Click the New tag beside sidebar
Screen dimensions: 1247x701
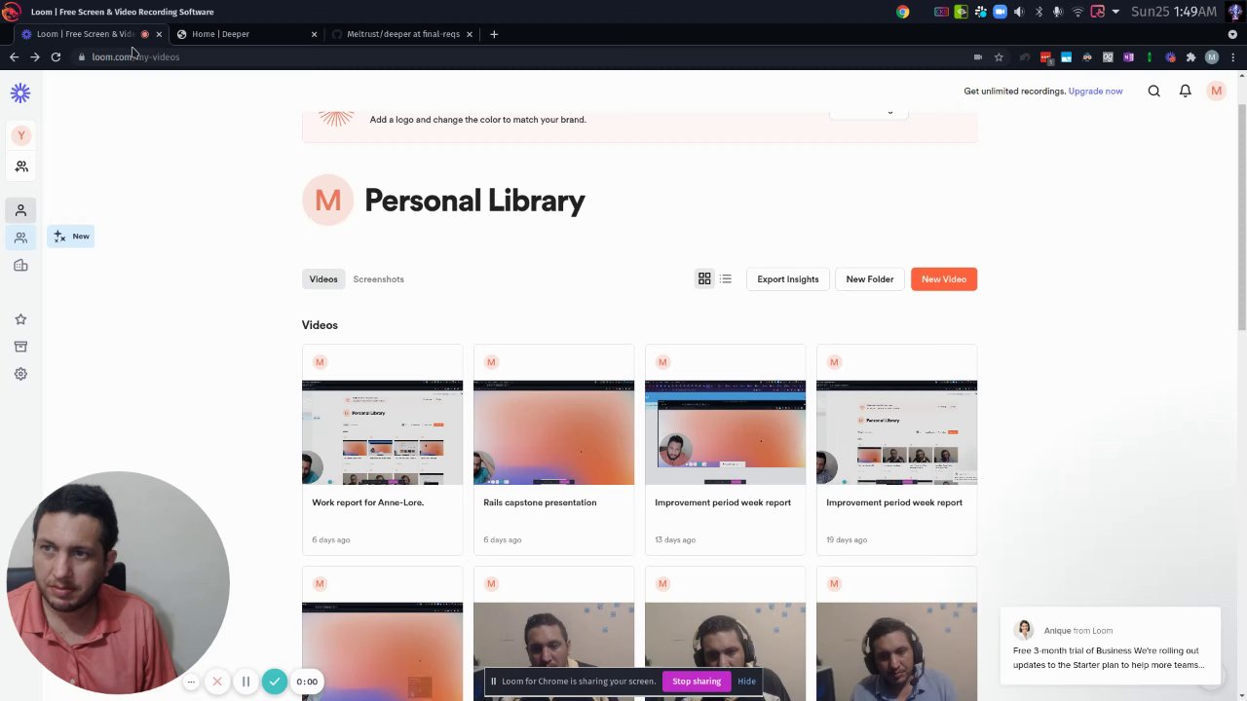71,237
